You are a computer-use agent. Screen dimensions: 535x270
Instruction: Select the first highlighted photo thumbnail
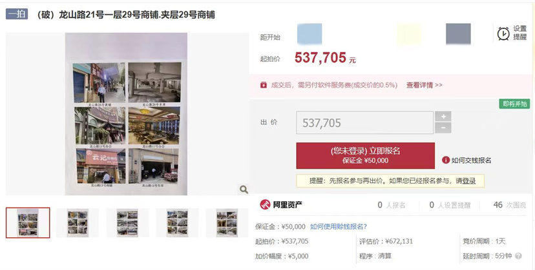coord(28,223)
